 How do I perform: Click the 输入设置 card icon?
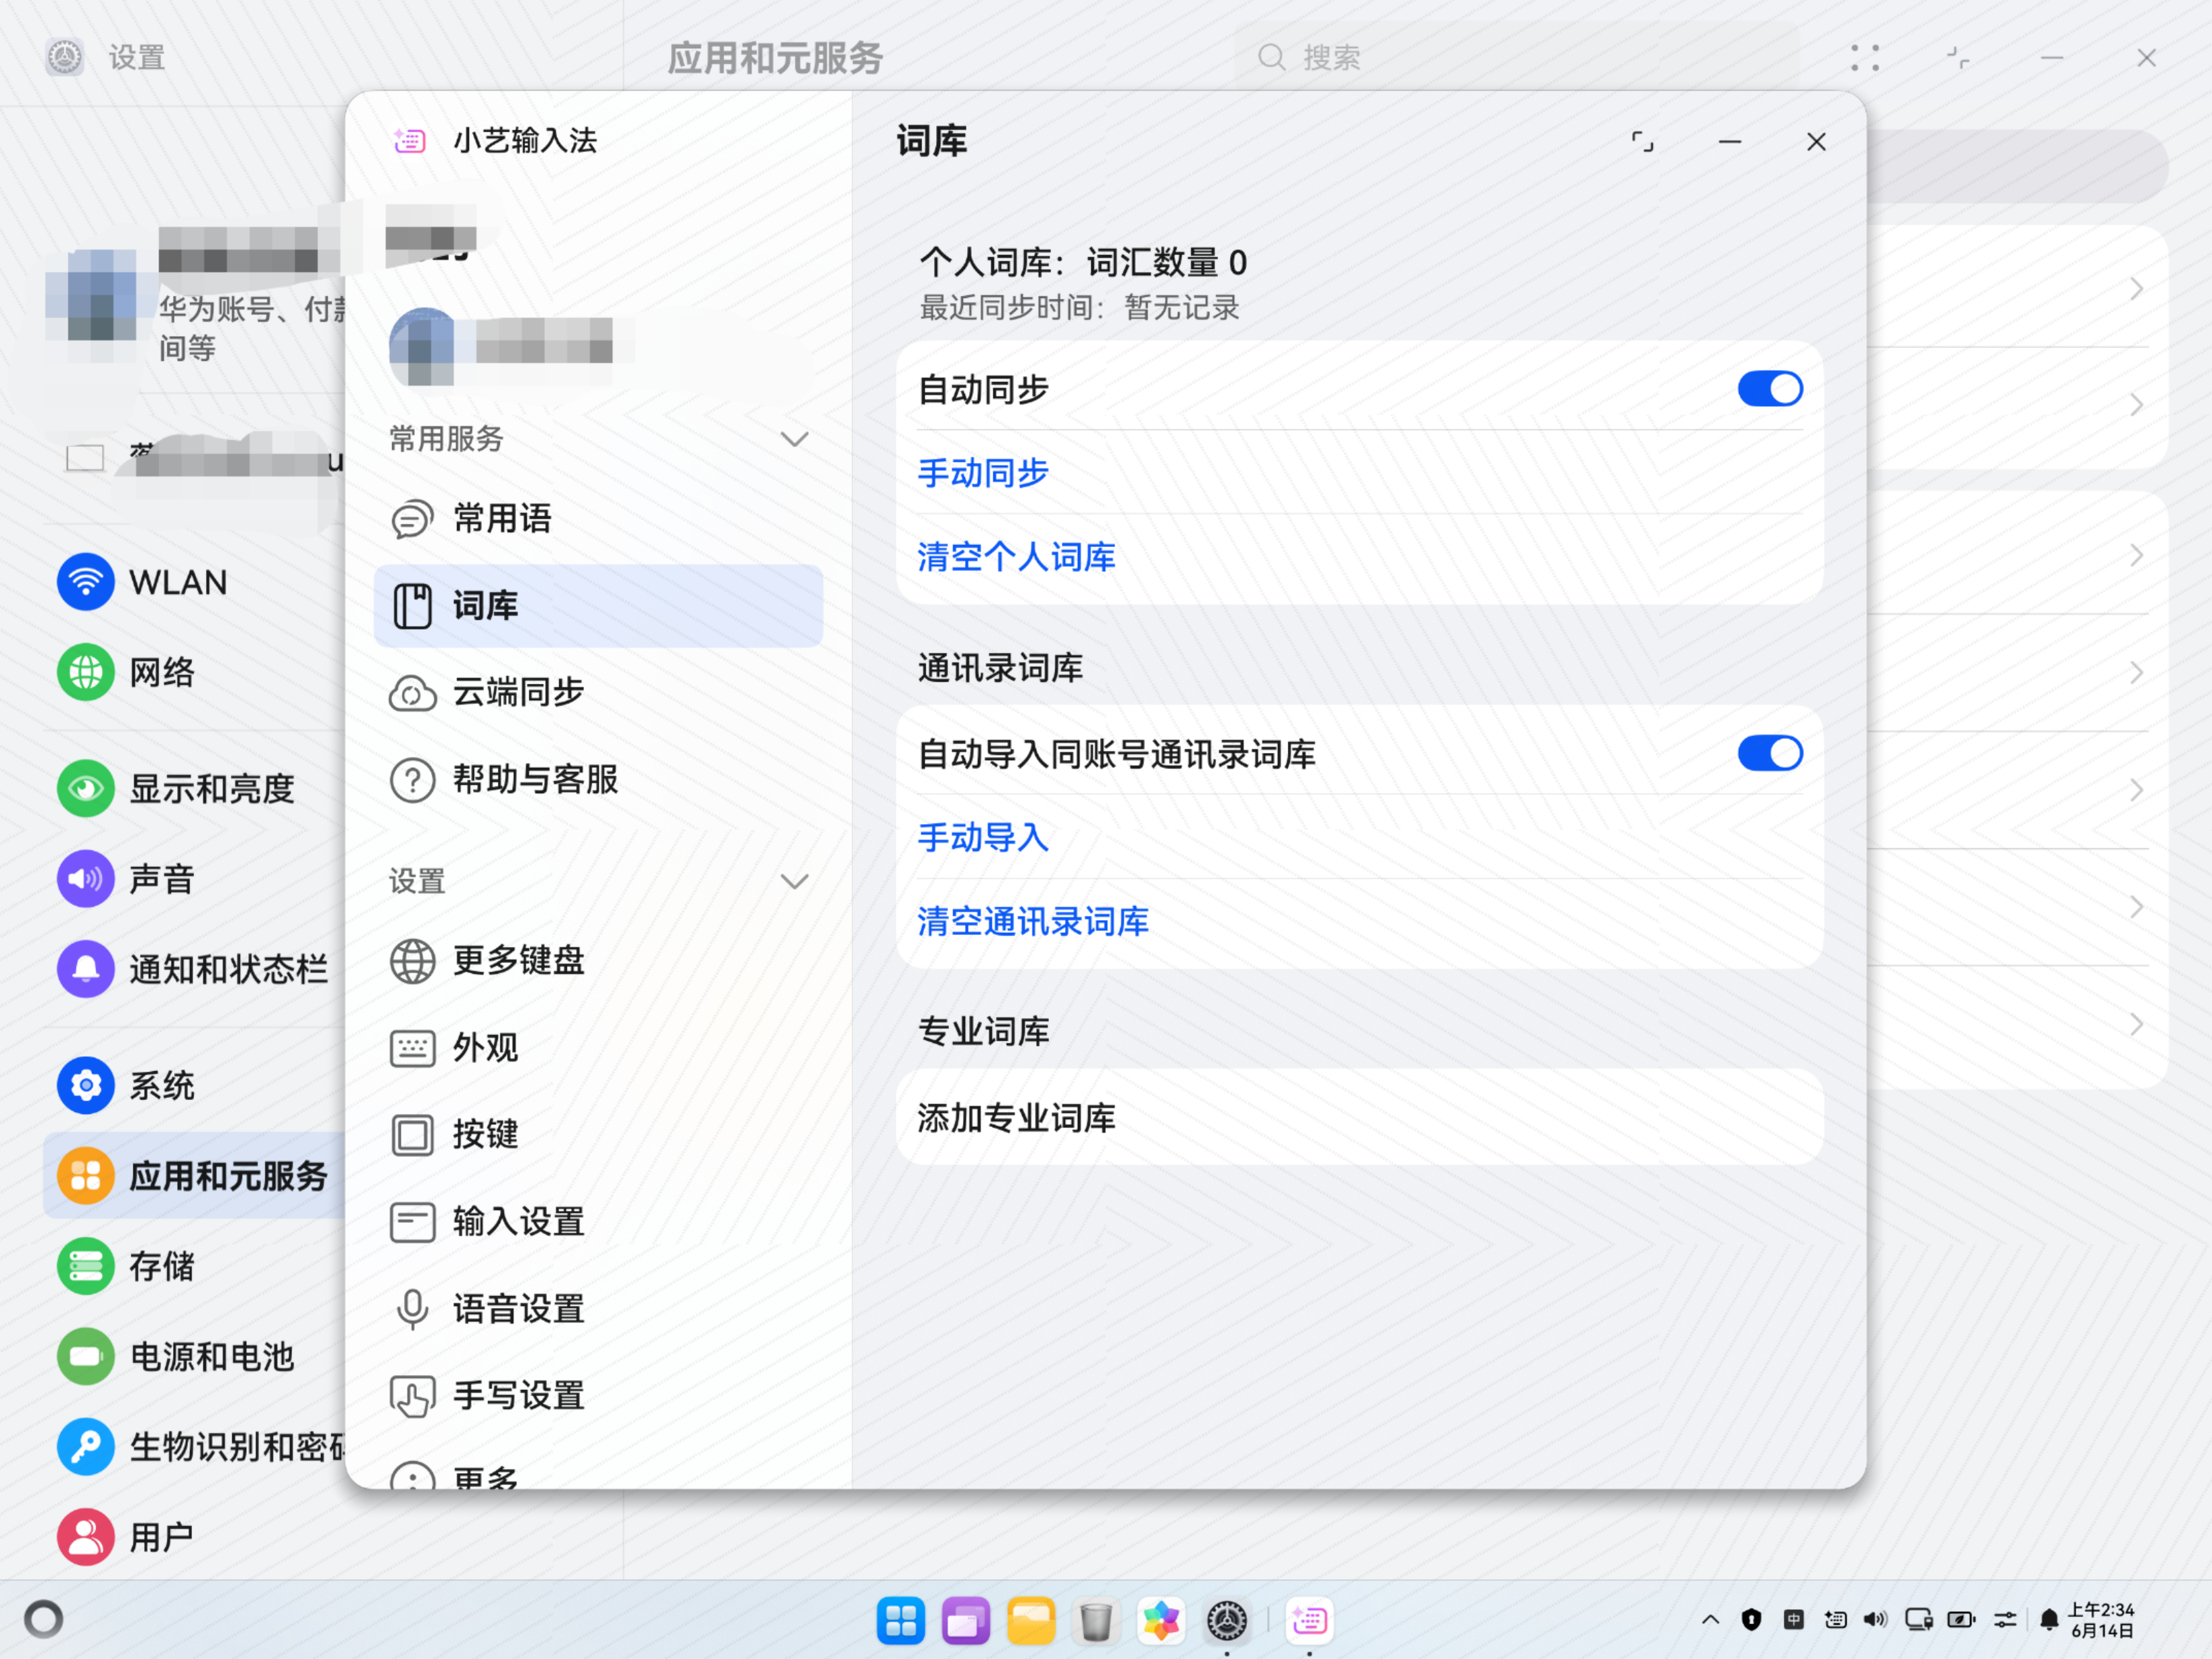point(412,1222)
